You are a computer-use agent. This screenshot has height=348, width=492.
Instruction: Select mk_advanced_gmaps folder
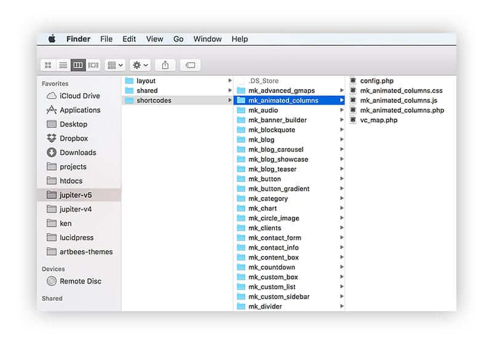pos(289,90)
